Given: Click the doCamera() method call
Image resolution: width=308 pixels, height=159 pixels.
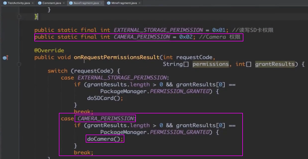Looking at the screenshot, I should point(104,139).
